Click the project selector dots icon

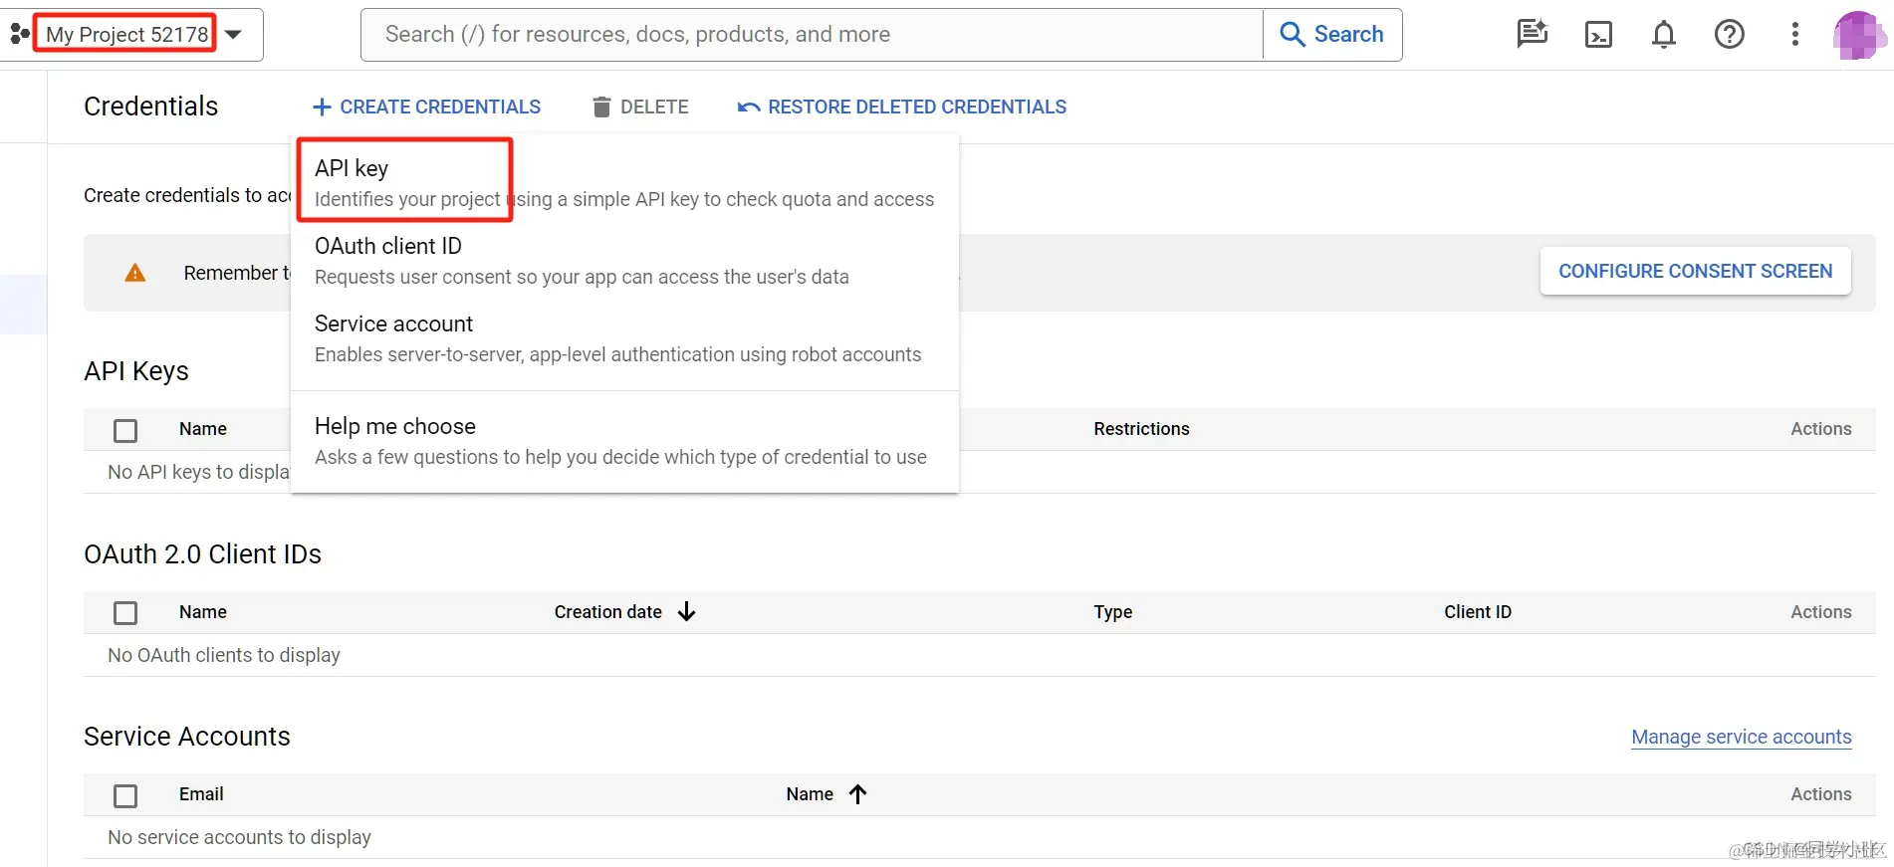pos(19,34)
